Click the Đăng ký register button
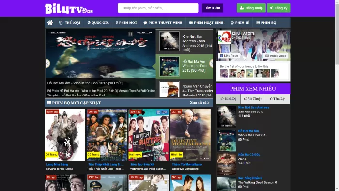Image resolution: width=339 pixels, height=191 pixels. [278, 8]
